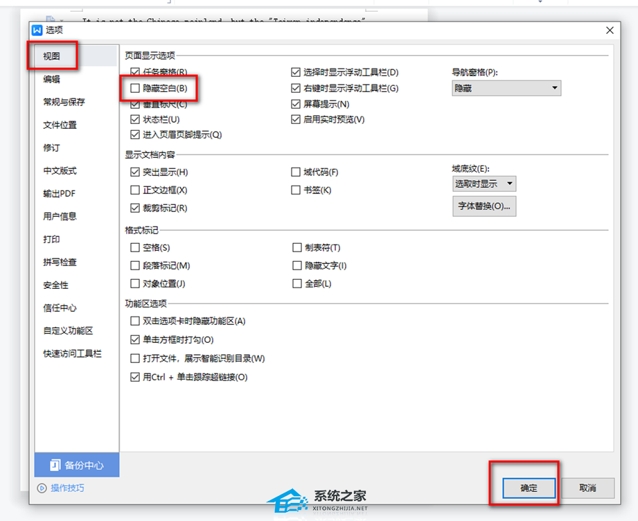The height and width of the screenshot is (521, 638).
Task: Check the 段落标记(M) option
Action: click(134, 265)
